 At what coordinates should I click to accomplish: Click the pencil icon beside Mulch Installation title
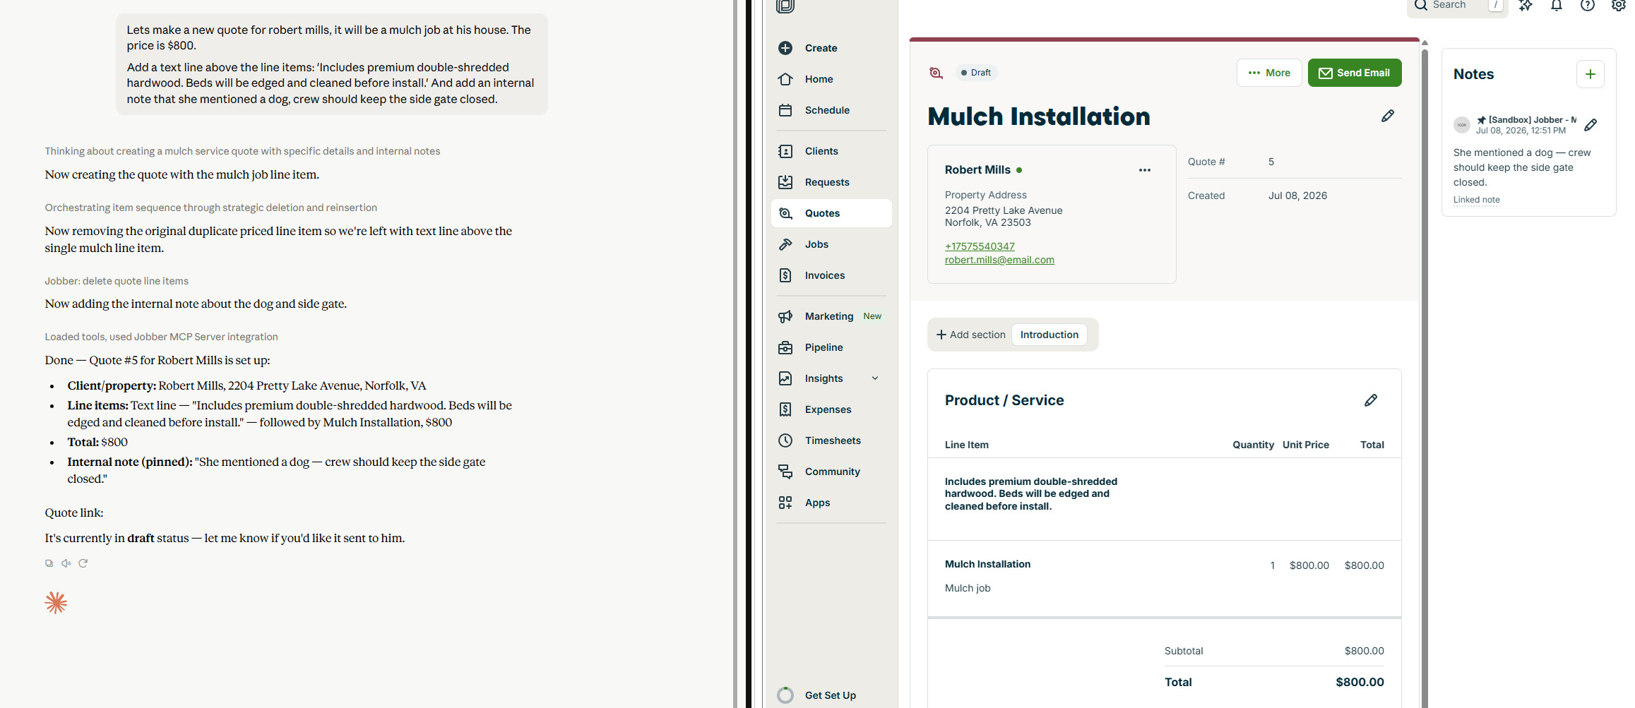(x=1387, y=116)
